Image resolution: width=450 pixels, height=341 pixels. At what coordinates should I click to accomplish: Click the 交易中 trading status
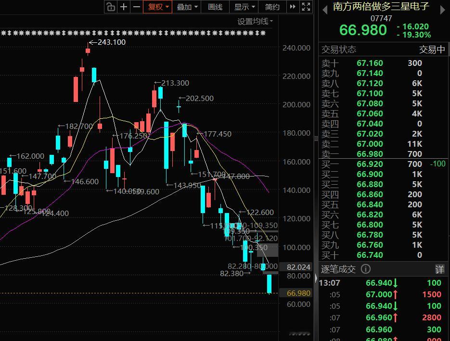(432, 50)
